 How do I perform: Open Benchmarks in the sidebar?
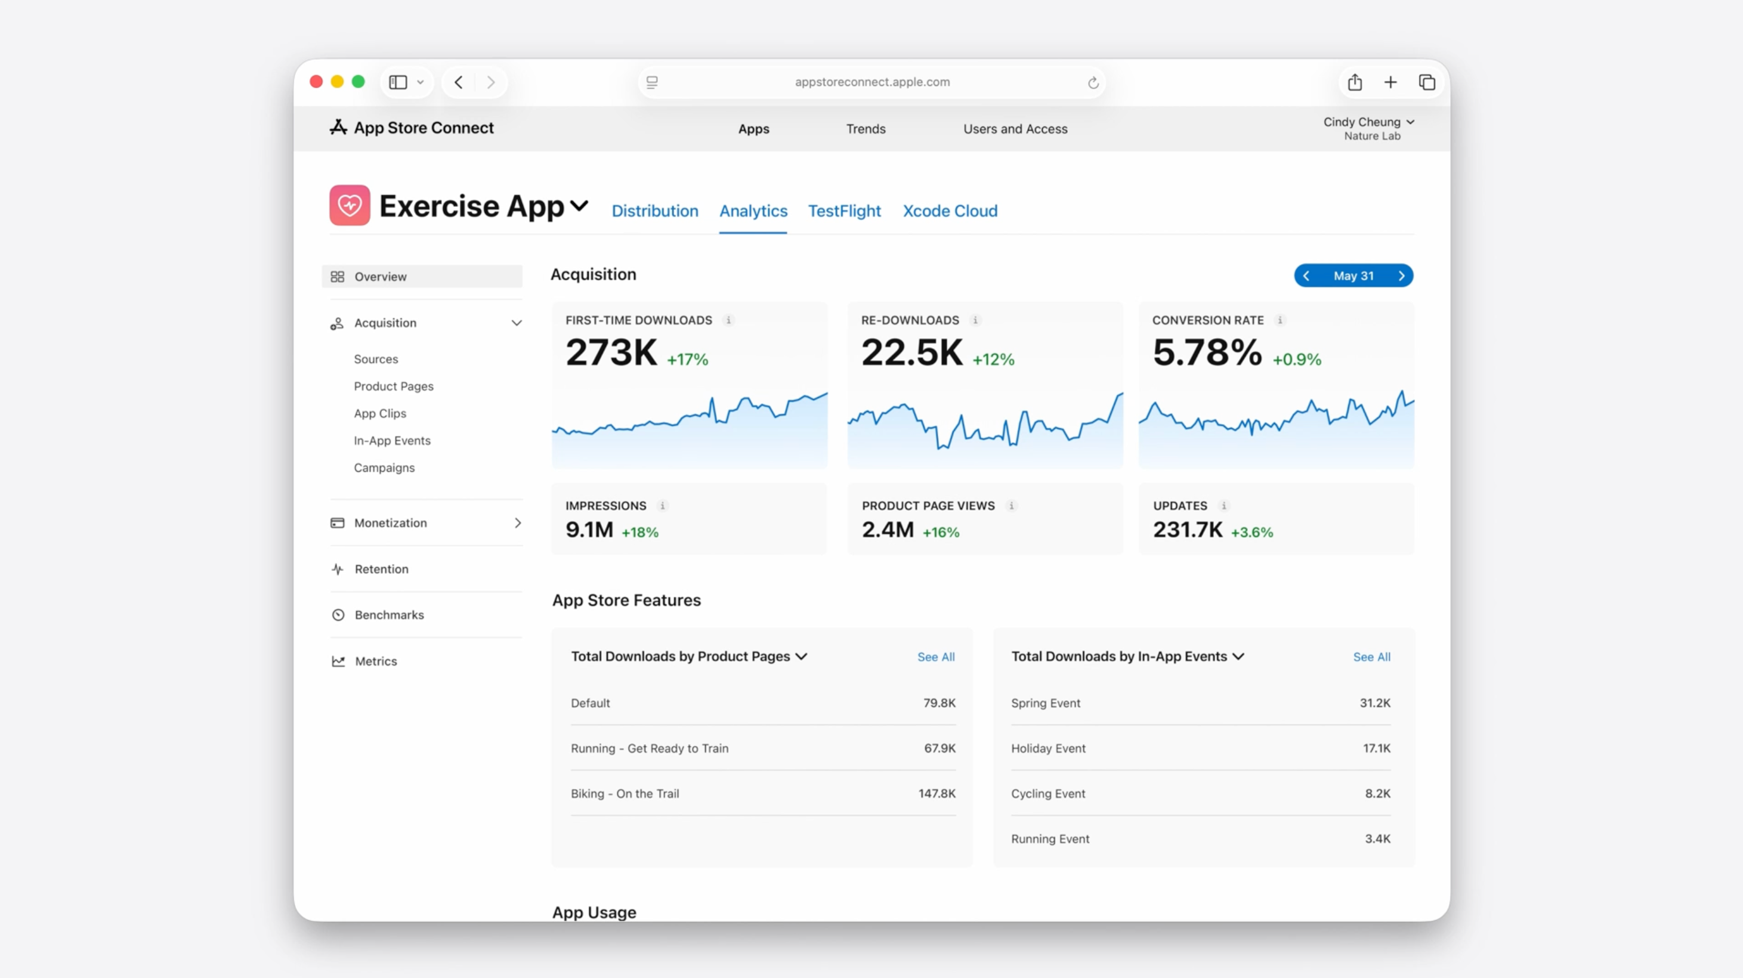point(389,615)
